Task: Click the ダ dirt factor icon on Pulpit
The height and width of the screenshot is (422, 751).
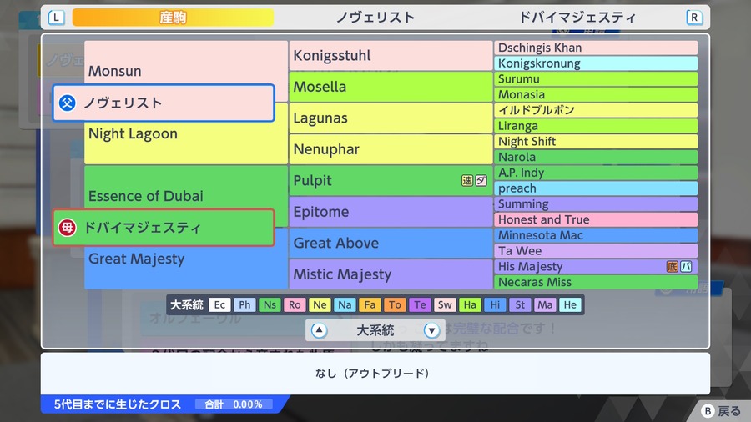Action: (x=481, y=180)
